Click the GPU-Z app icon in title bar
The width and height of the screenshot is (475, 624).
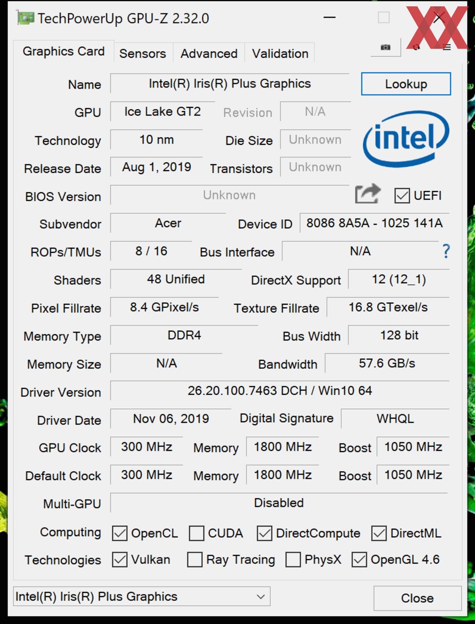point(25,18)
